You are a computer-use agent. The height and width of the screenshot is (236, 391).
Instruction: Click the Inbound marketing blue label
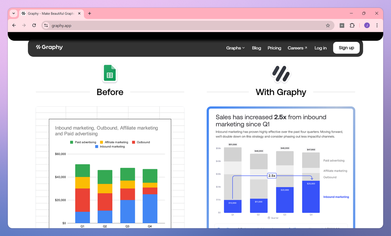pos(336,197)
